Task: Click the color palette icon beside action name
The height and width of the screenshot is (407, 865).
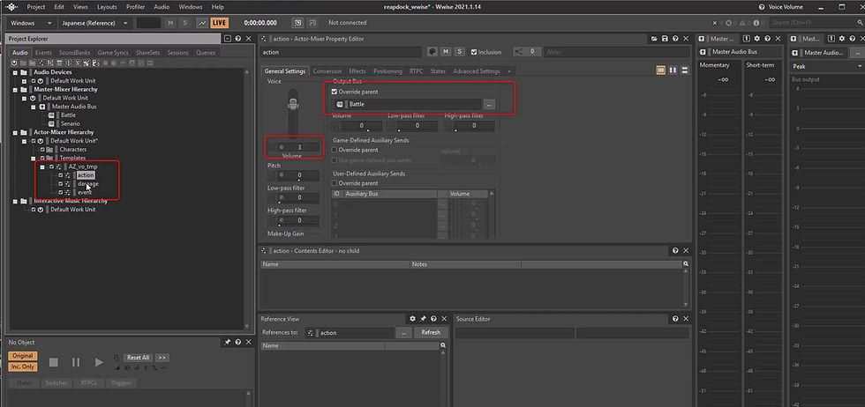Action: (432, 52)
